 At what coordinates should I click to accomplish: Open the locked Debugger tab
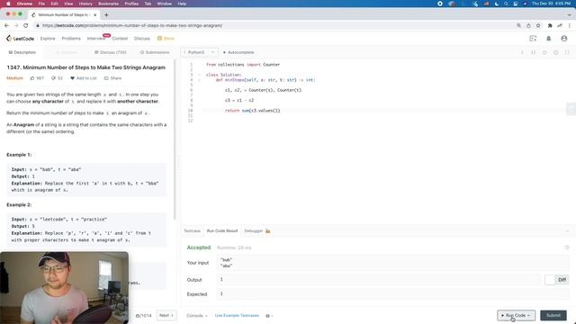[x=257, y=231]
